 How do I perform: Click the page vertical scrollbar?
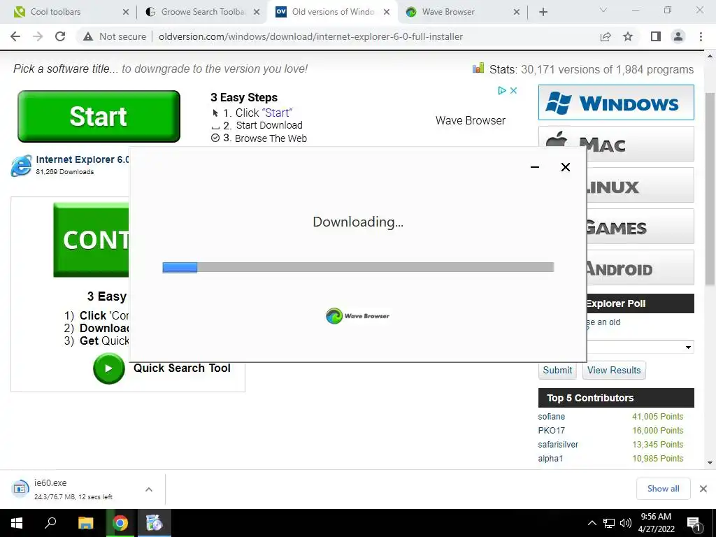[x=710, y=189]
